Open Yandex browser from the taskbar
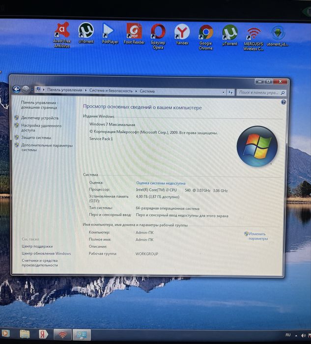Screen dimensions: 311x344 [43, 334]
